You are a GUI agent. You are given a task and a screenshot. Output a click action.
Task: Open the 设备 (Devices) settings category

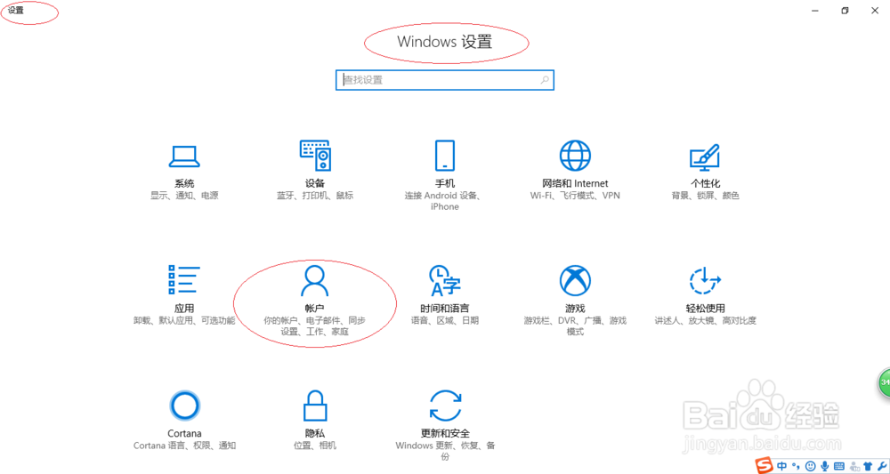click(315, 170)
